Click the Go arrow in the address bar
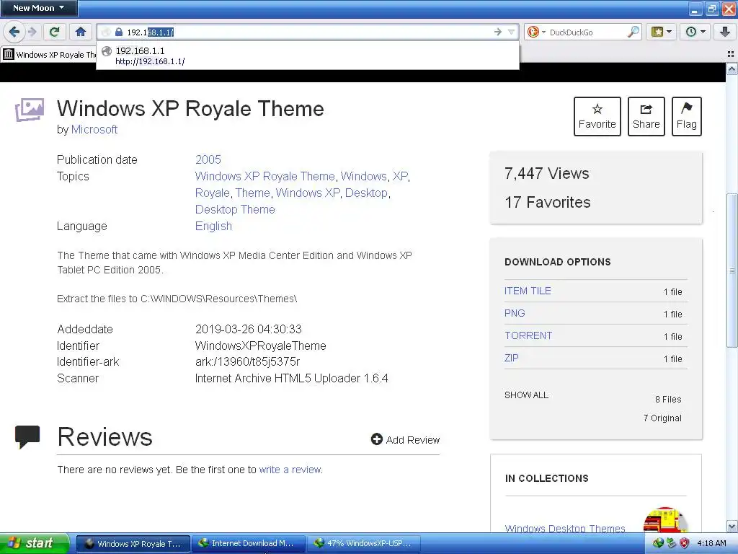The width and height of the screenshot is (738, 554). 497,32
